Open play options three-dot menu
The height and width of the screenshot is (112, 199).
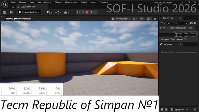(x=96, y=12)
